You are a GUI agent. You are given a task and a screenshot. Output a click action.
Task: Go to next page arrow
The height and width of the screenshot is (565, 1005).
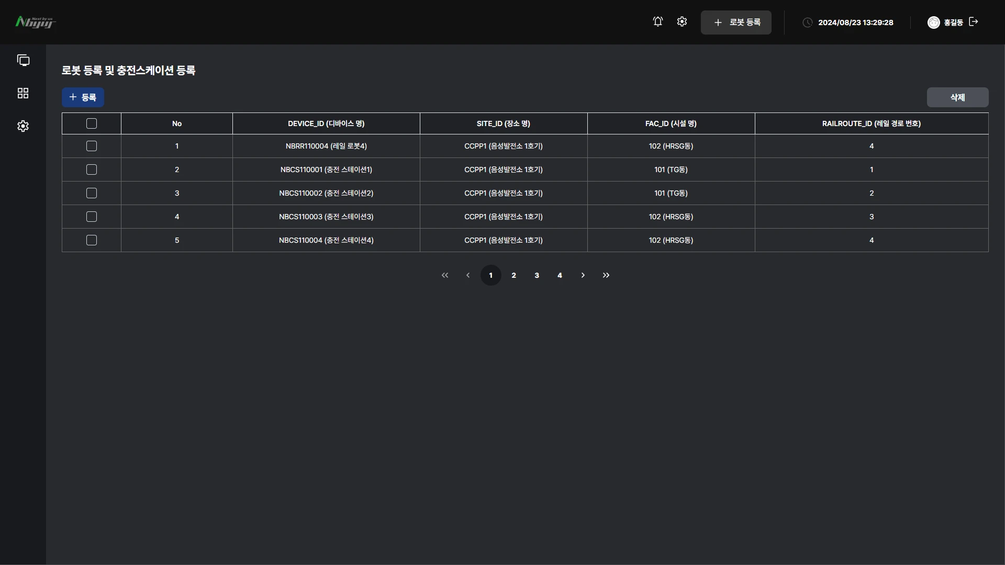pyautogui.click(x=583, y=275)
